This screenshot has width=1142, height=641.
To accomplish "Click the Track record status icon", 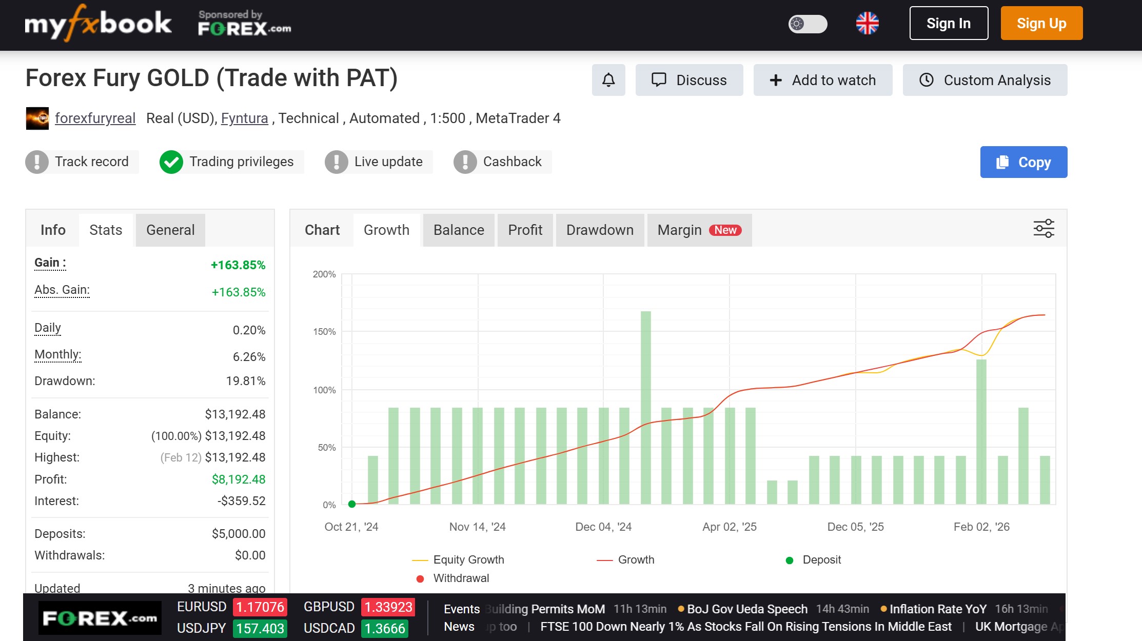I will [x=37, y=162].
